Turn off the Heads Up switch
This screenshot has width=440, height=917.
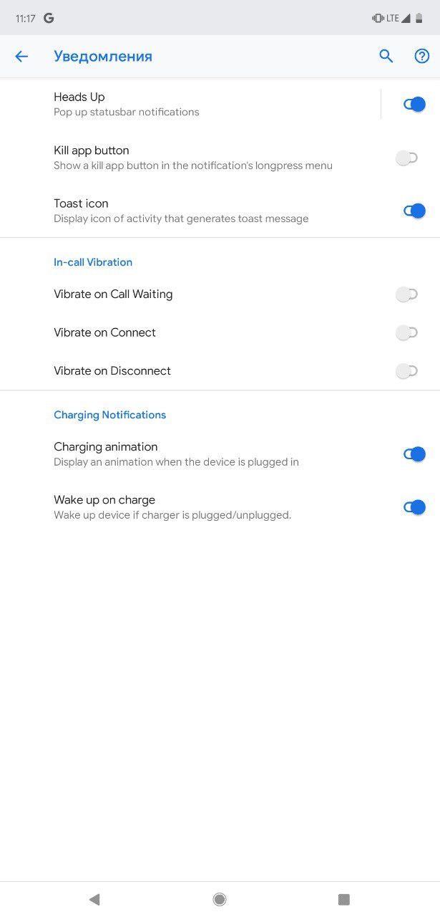[414, 105]
